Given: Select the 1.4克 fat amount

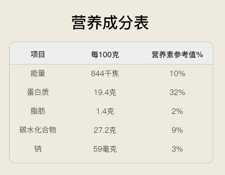Looking at the screenshot, I should (105, 111).
